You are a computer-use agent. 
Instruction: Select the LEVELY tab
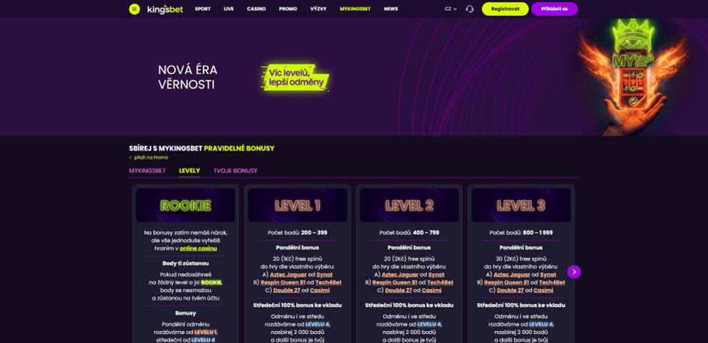[190, 171]
